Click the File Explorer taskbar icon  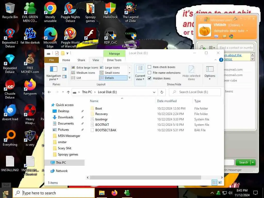(102, 193)
